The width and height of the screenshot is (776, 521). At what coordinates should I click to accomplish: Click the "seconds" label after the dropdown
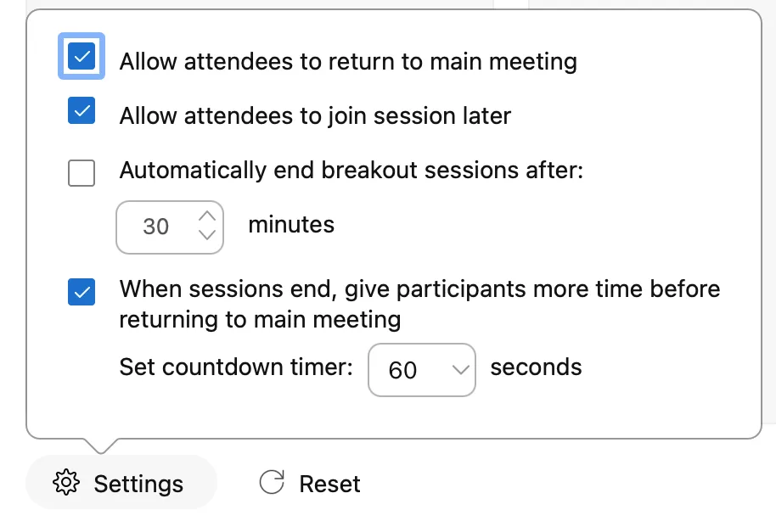[536, 367]
